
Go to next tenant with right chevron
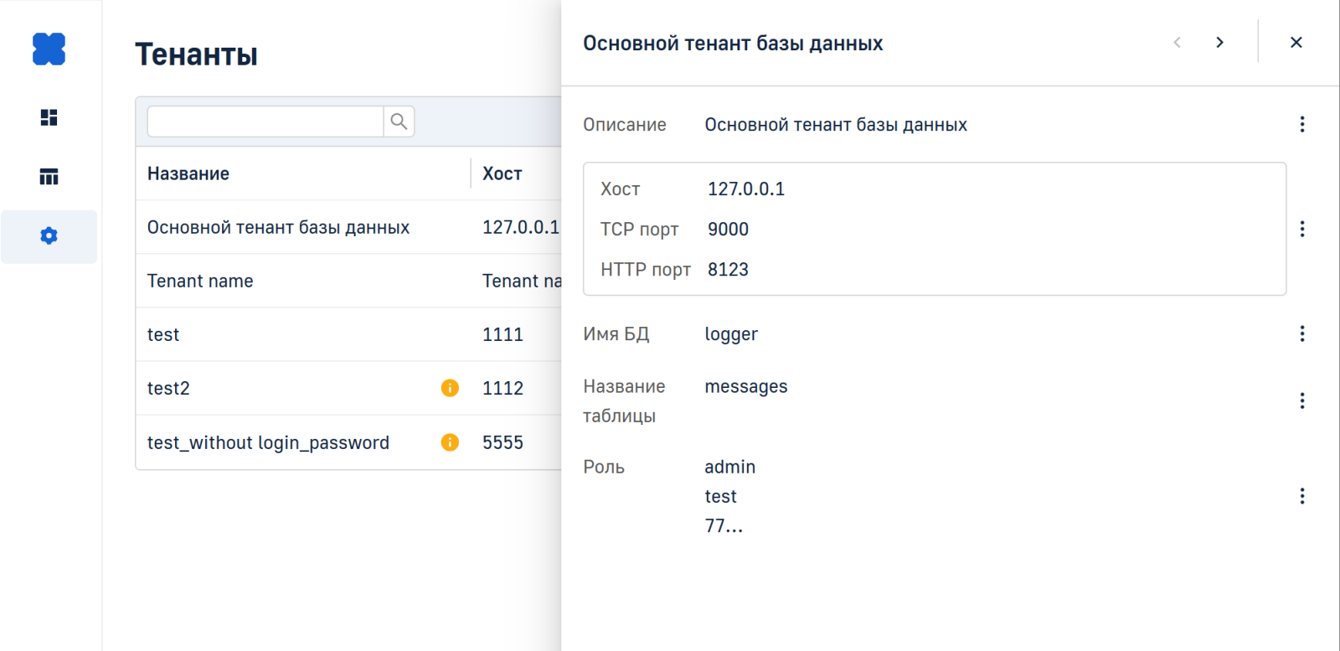click(x=1219, y=43)
